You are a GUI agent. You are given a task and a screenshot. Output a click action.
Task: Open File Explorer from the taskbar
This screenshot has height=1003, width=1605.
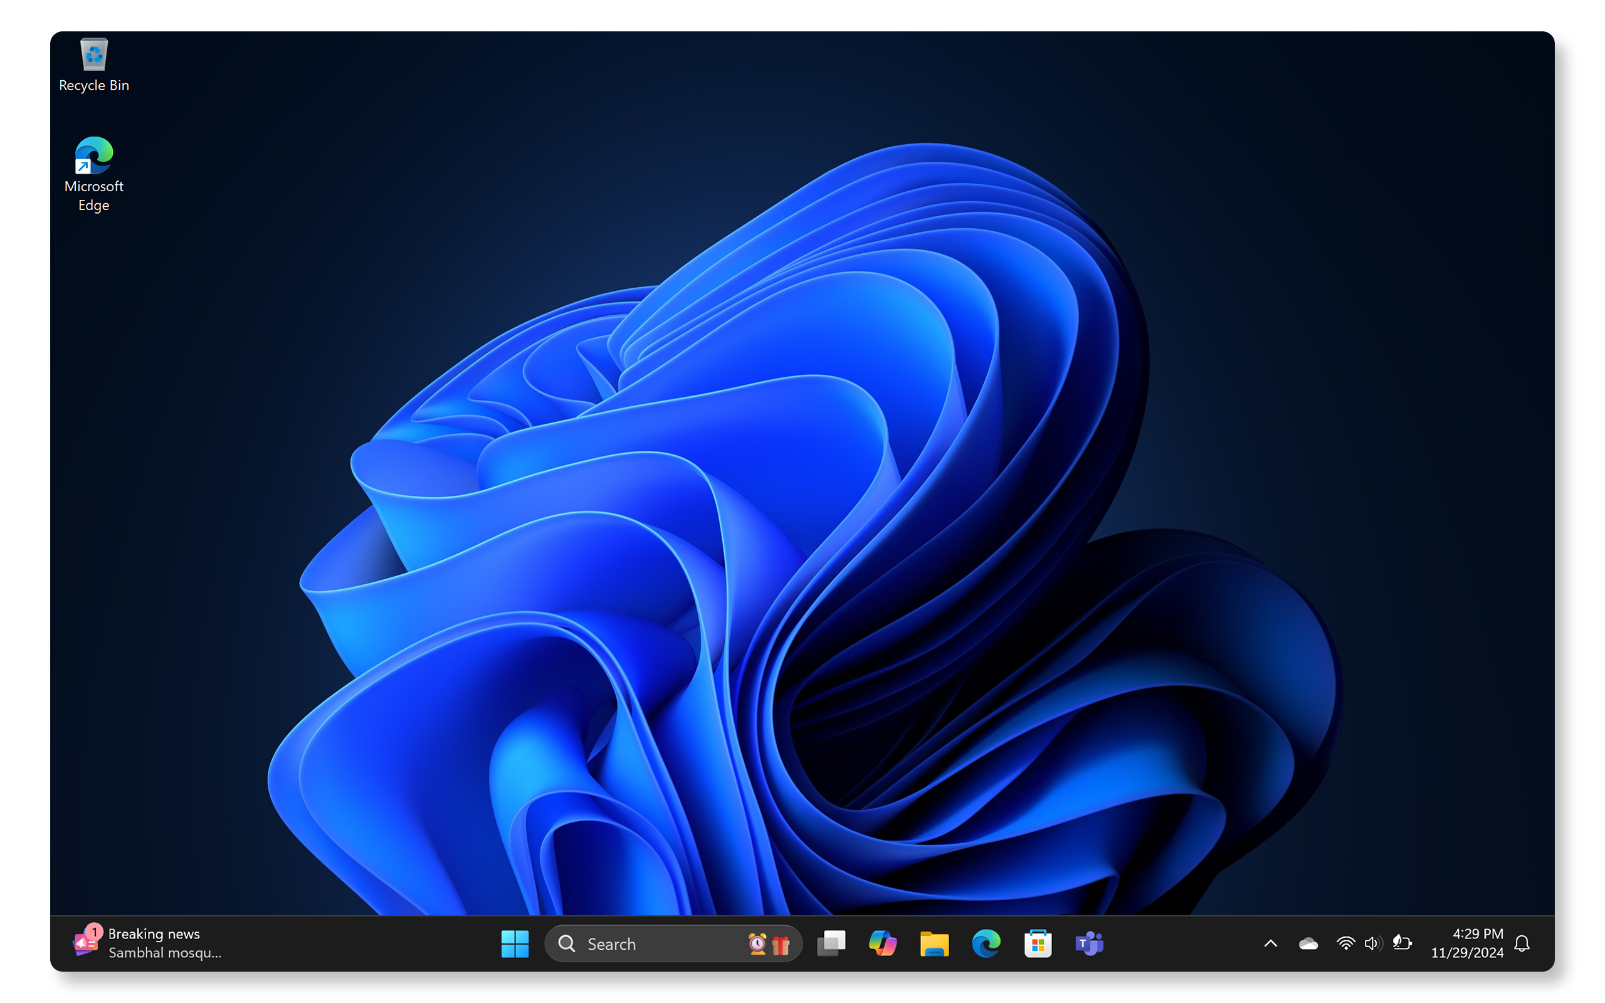pyautogui.click(x=935, y=943)
